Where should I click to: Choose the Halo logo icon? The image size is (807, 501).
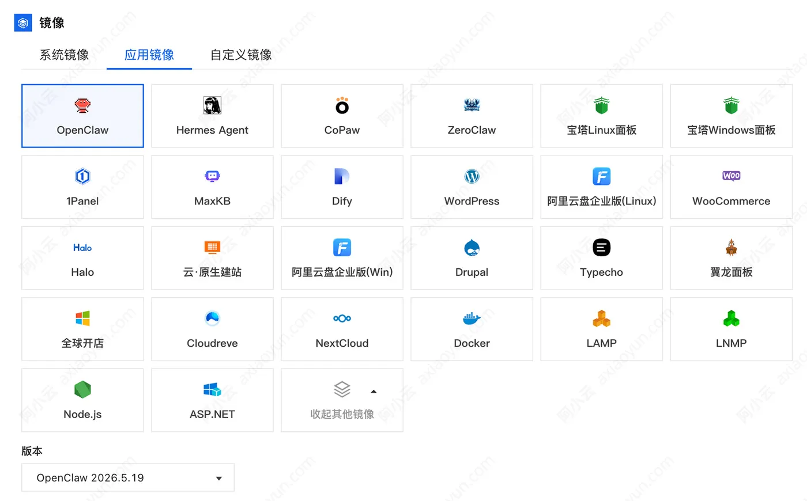pos(82,247)
